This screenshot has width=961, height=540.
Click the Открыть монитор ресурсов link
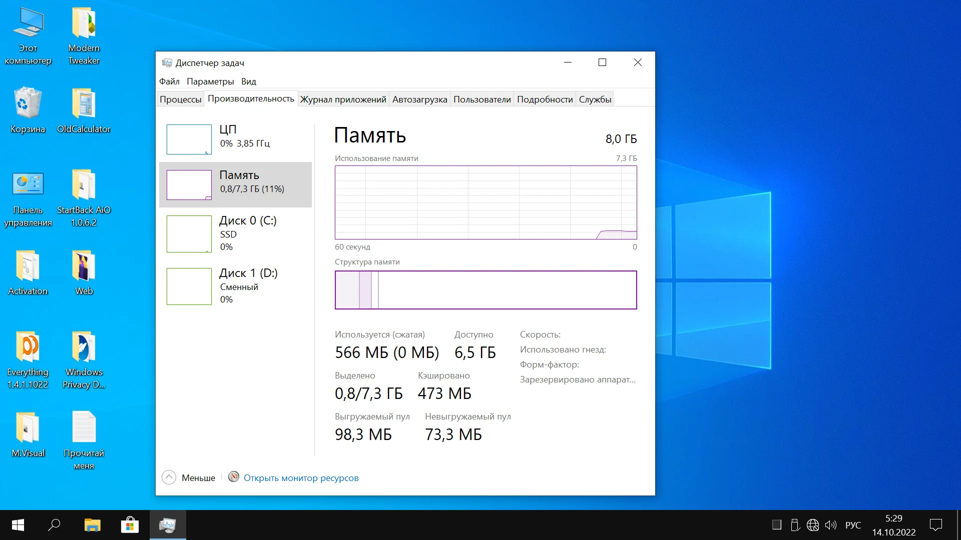coord(301,478)
